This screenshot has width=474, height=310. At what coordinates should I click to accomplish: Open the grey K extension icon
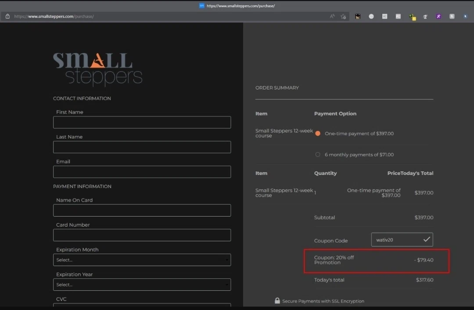452,16
